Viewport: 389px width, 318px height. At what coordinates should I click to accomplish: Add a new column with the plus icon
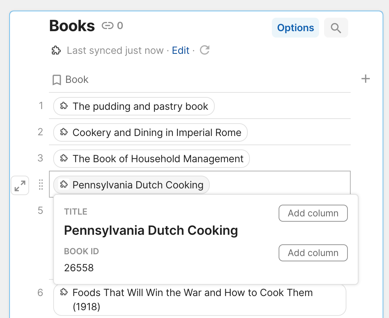click(x=366, y=79)
